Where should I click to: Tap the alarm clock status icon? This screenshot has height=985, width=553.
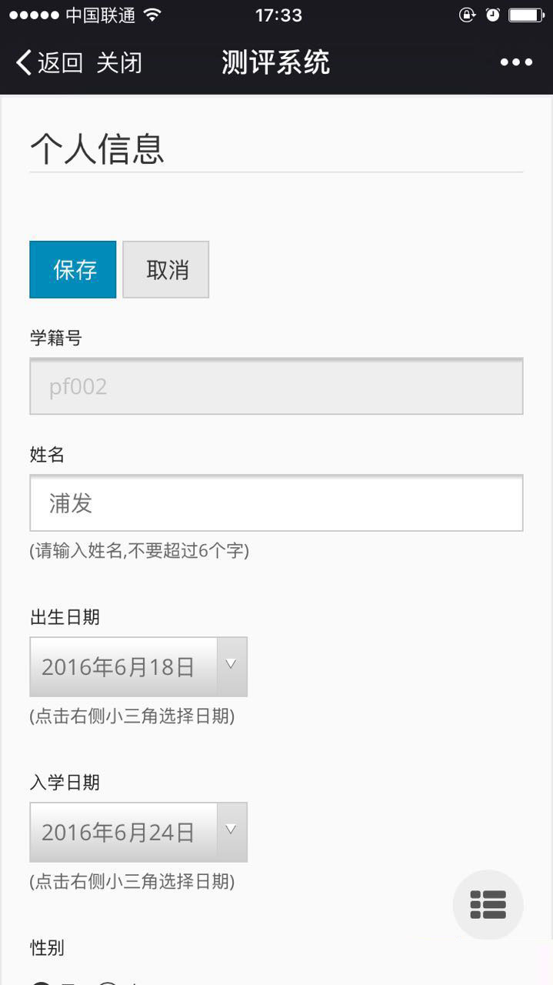click(492, 15)
